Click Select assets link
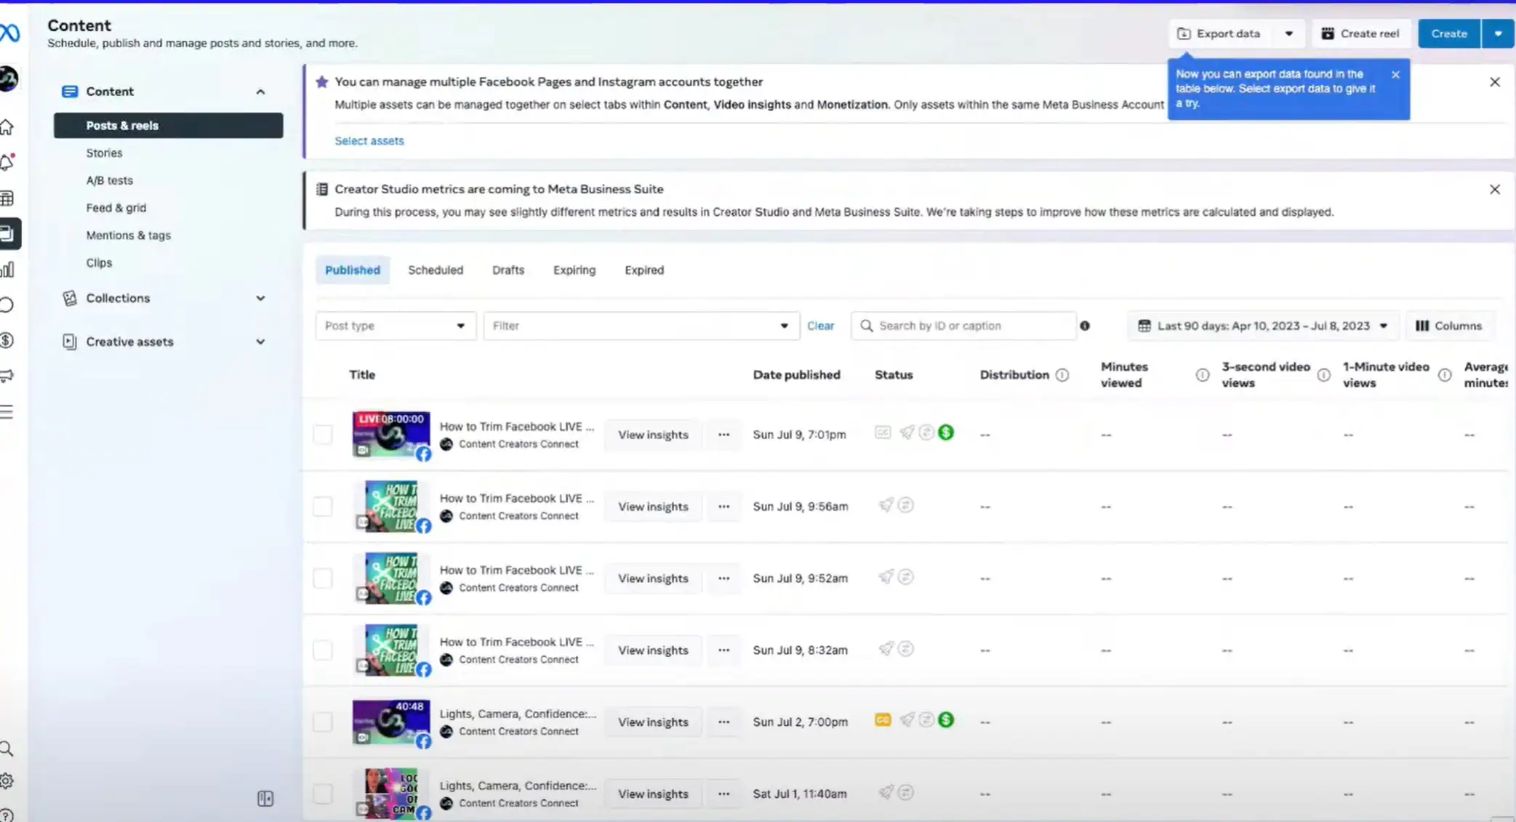The image size is (1516, 822). pos(369,141)
